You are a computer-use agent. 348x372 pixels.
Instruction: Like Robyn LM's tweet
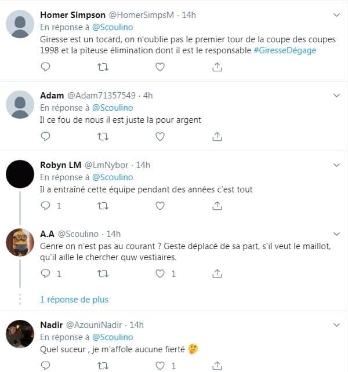(160, 206)
